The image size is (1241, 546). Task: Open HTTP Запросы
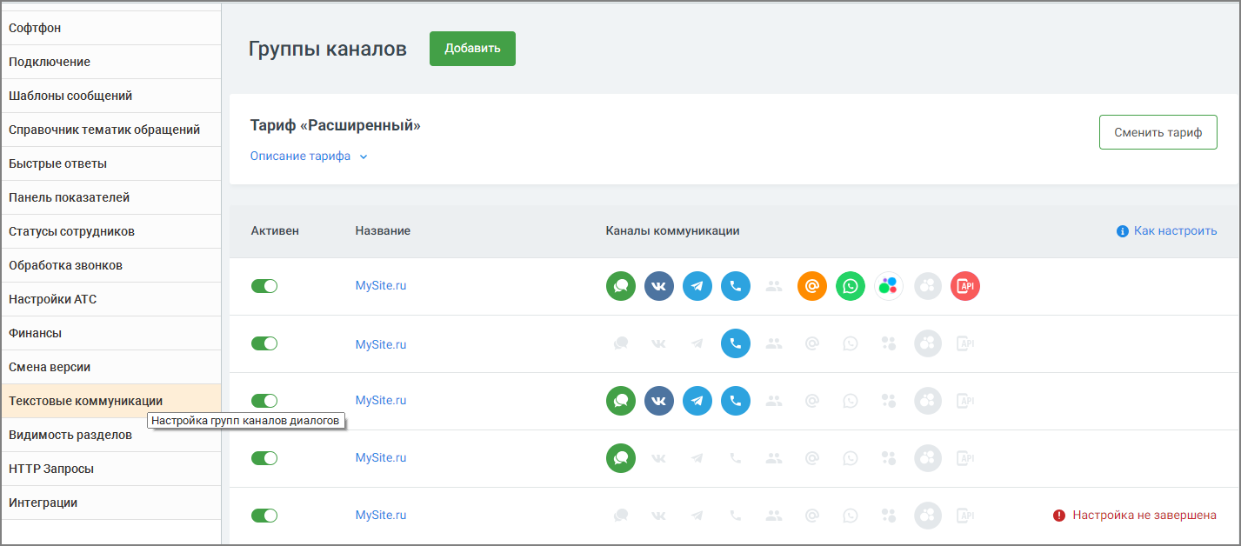[110, 469]
